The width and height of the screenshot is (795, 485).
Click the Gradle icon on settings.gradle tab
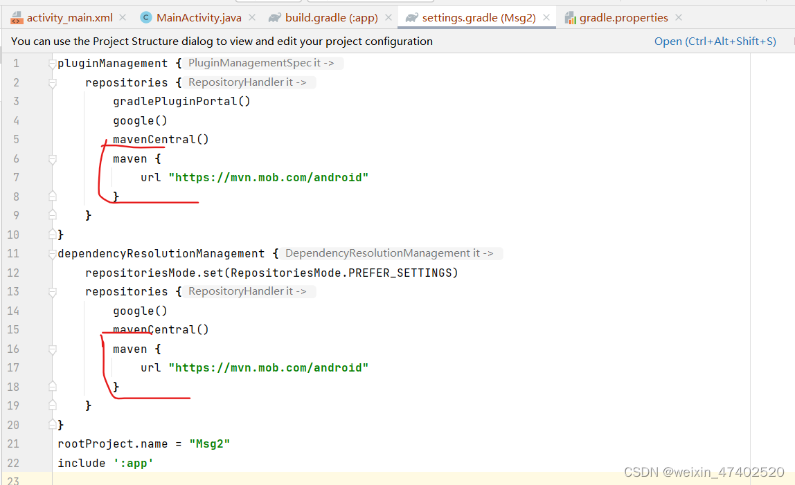(411, 17)
